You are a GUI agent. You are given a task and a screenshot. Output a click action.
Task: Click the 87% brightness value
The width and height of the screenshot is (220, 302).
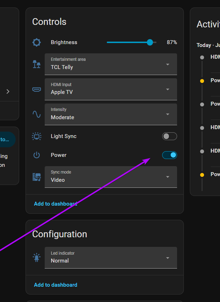point(172,42)
